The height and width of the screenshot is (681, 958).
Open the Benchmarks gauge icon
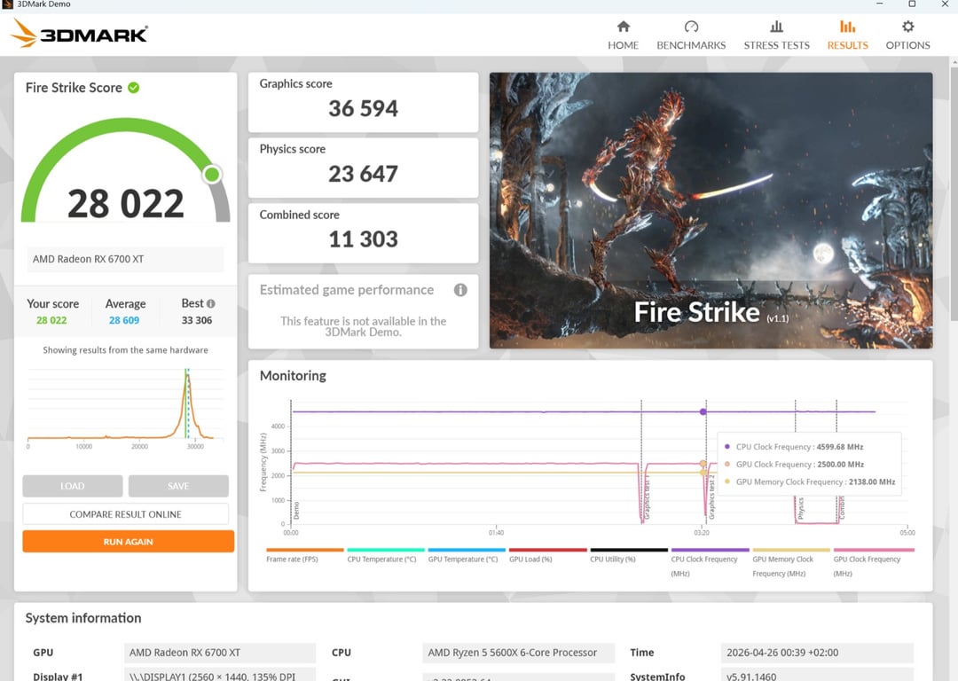[691, 27]
